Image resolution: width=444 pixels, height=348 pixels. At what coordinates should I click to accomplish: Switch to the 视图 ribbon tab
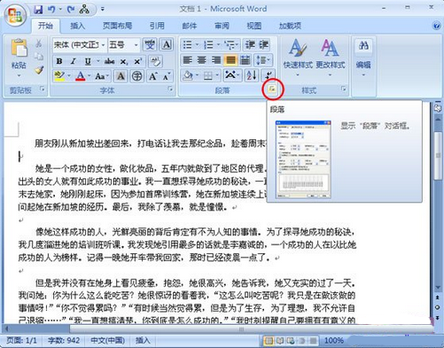[x=254, y=26]
